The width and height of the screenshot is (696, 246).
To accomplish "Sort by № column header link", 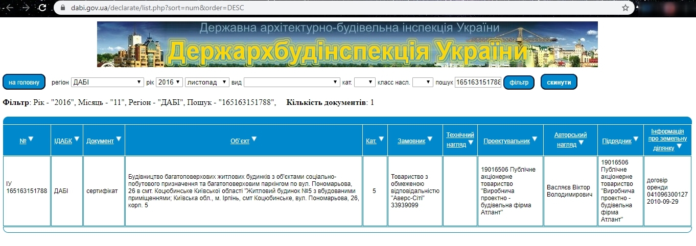I will point(23,141).
